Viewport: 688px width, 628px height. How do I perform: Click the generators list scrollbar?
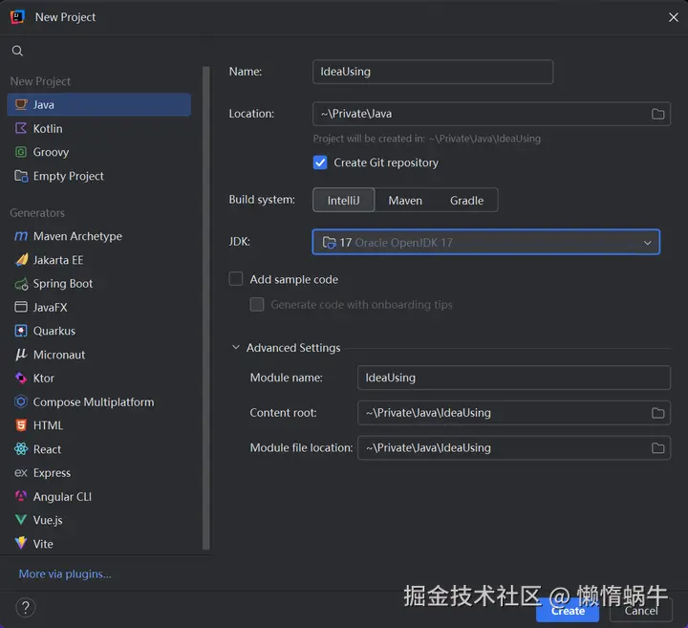(206, 307)
